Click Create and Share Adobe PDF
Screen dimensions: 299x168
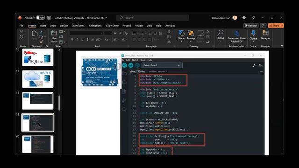pos(236,36)
